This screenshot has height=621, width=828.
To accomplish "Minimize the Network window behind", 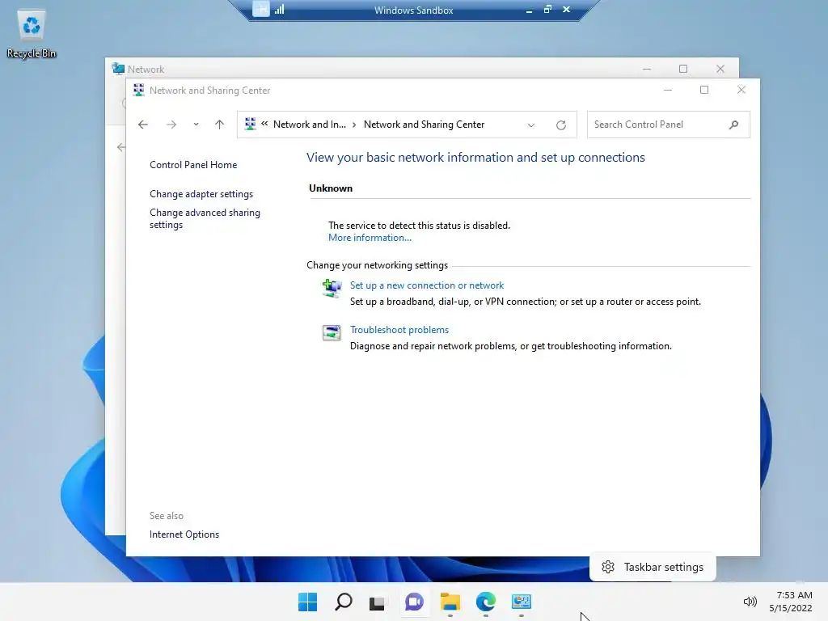I will 647,70.
